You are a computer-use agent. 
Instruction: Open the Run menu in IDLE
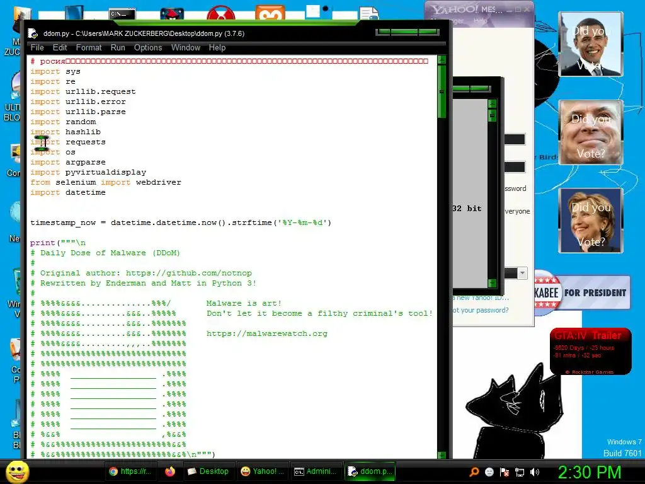[x=118, y=48]
